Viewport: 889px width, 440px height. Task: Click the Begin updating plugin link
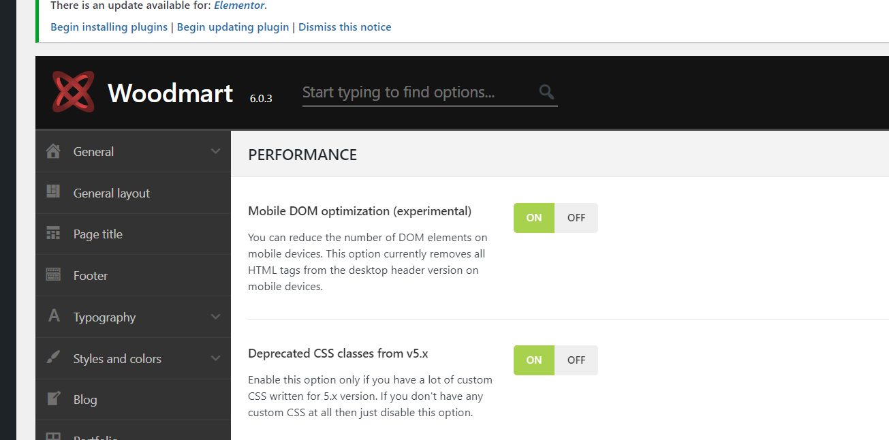point(233,27)
